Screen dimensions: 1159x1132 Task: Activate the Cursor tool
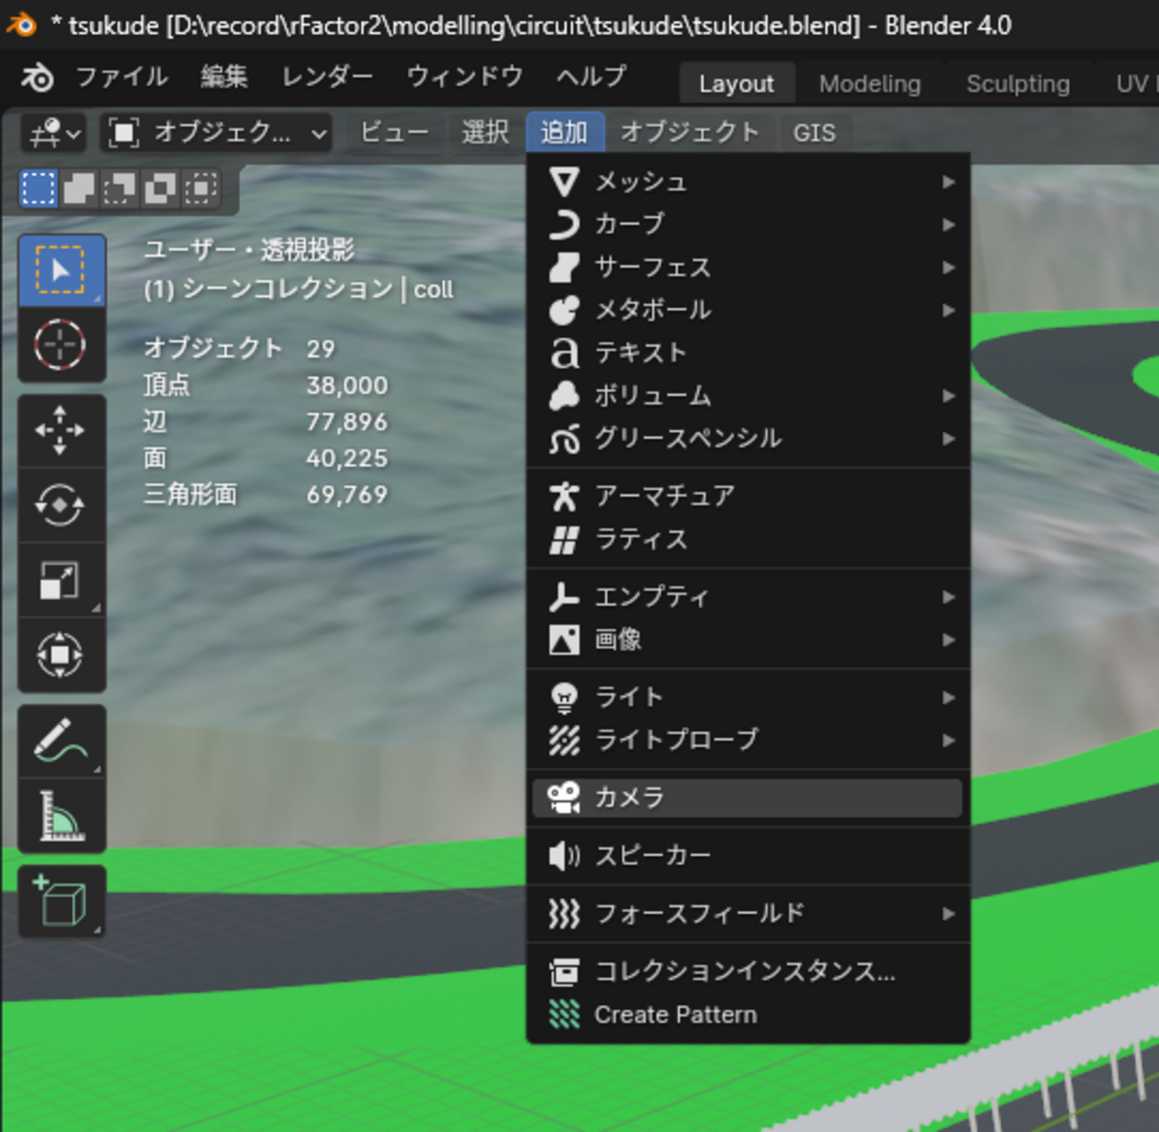[x=62, y=345]
